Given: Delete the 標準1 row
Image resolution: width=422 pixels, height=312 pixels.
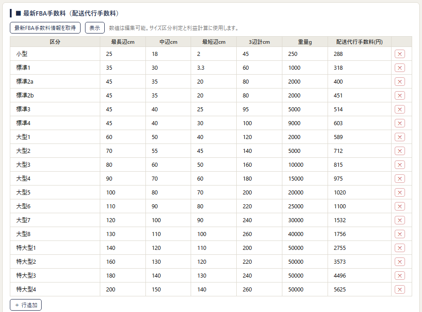Looking at the screenshot, I should pyautogui.click(x=400, y=68).
